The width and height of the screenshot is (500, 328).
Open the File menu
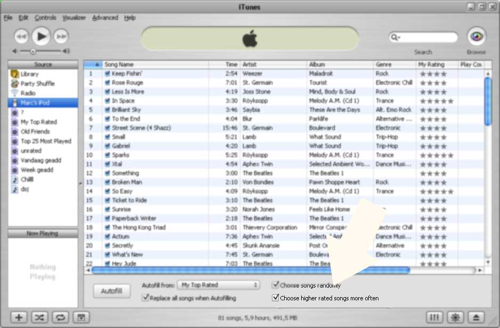coord(8,18)
